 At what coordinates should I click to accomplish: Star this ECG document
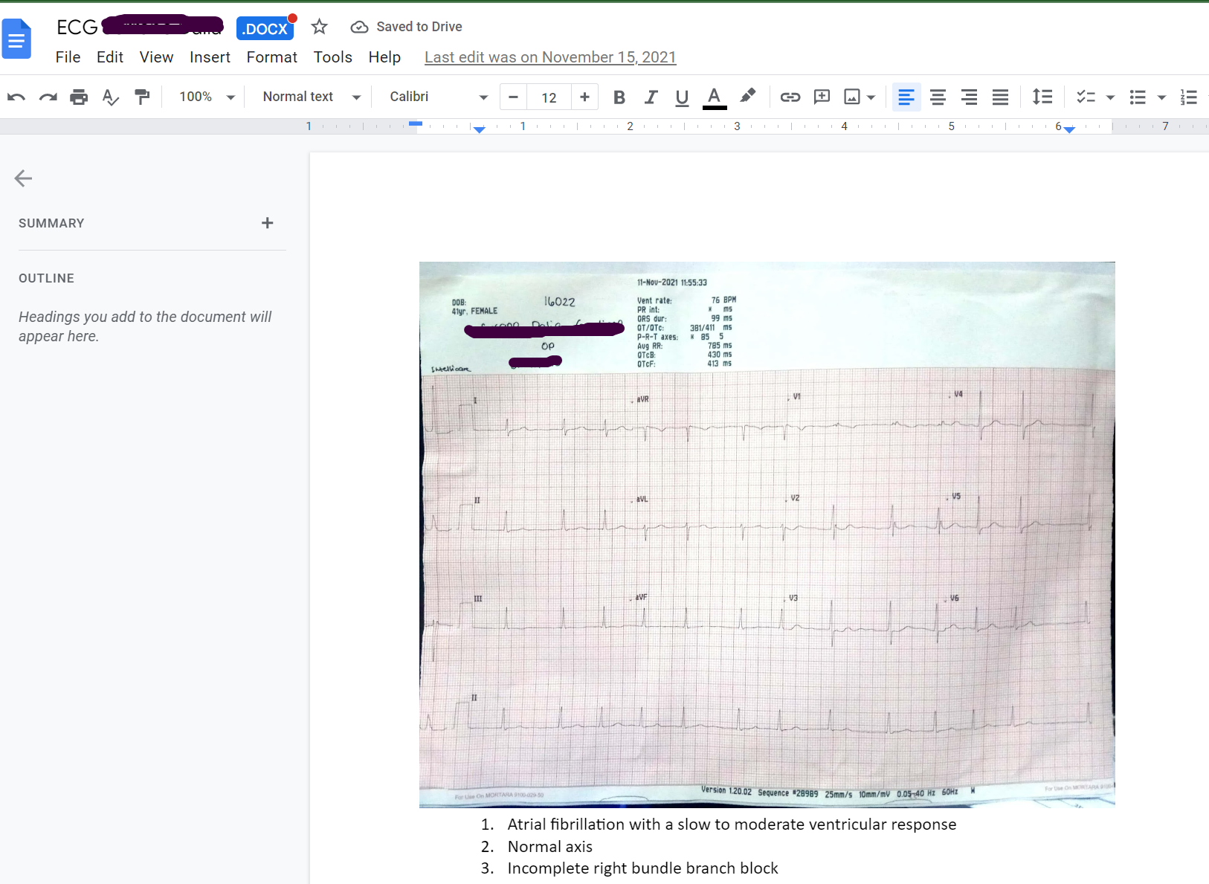(320, 27)
